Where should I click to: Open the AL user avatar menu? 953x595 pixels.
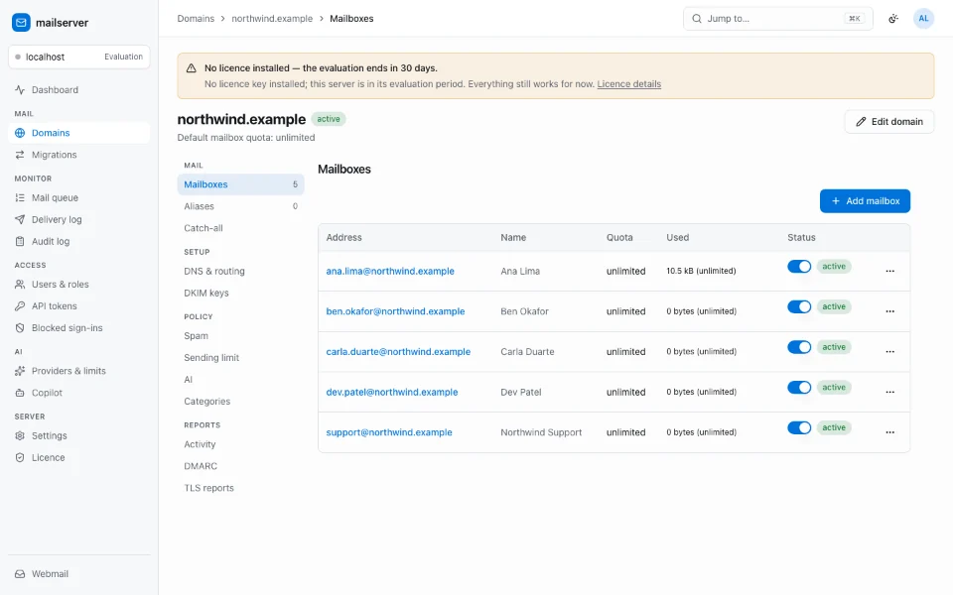[x=923, y=19]
